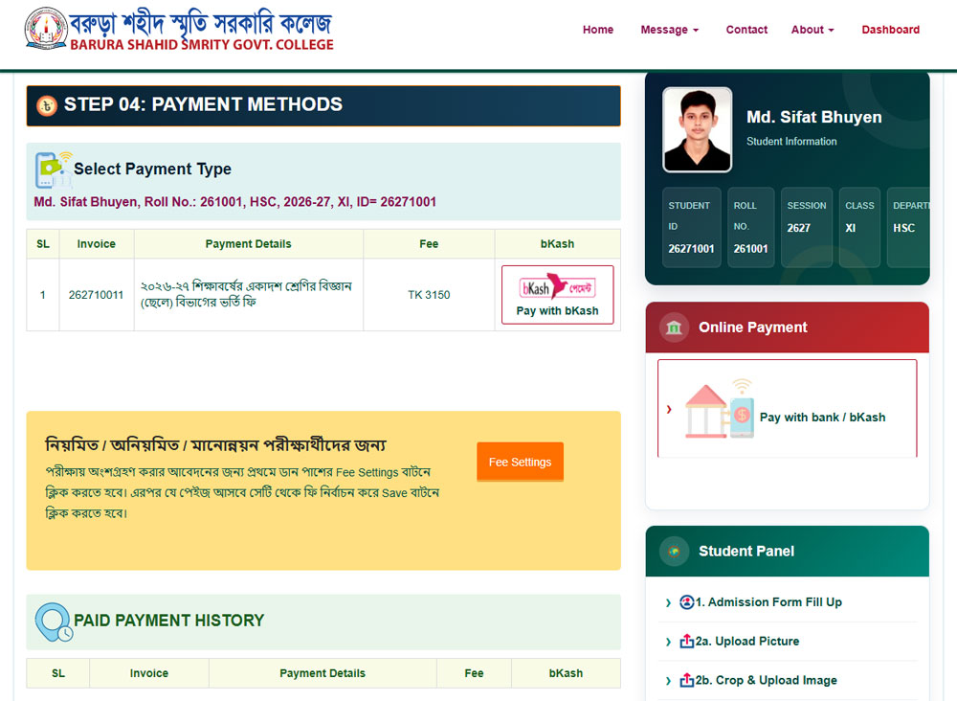Screen dimensions: 957x701
Task: Click invoice number 262710011
Action: point(96,295)
